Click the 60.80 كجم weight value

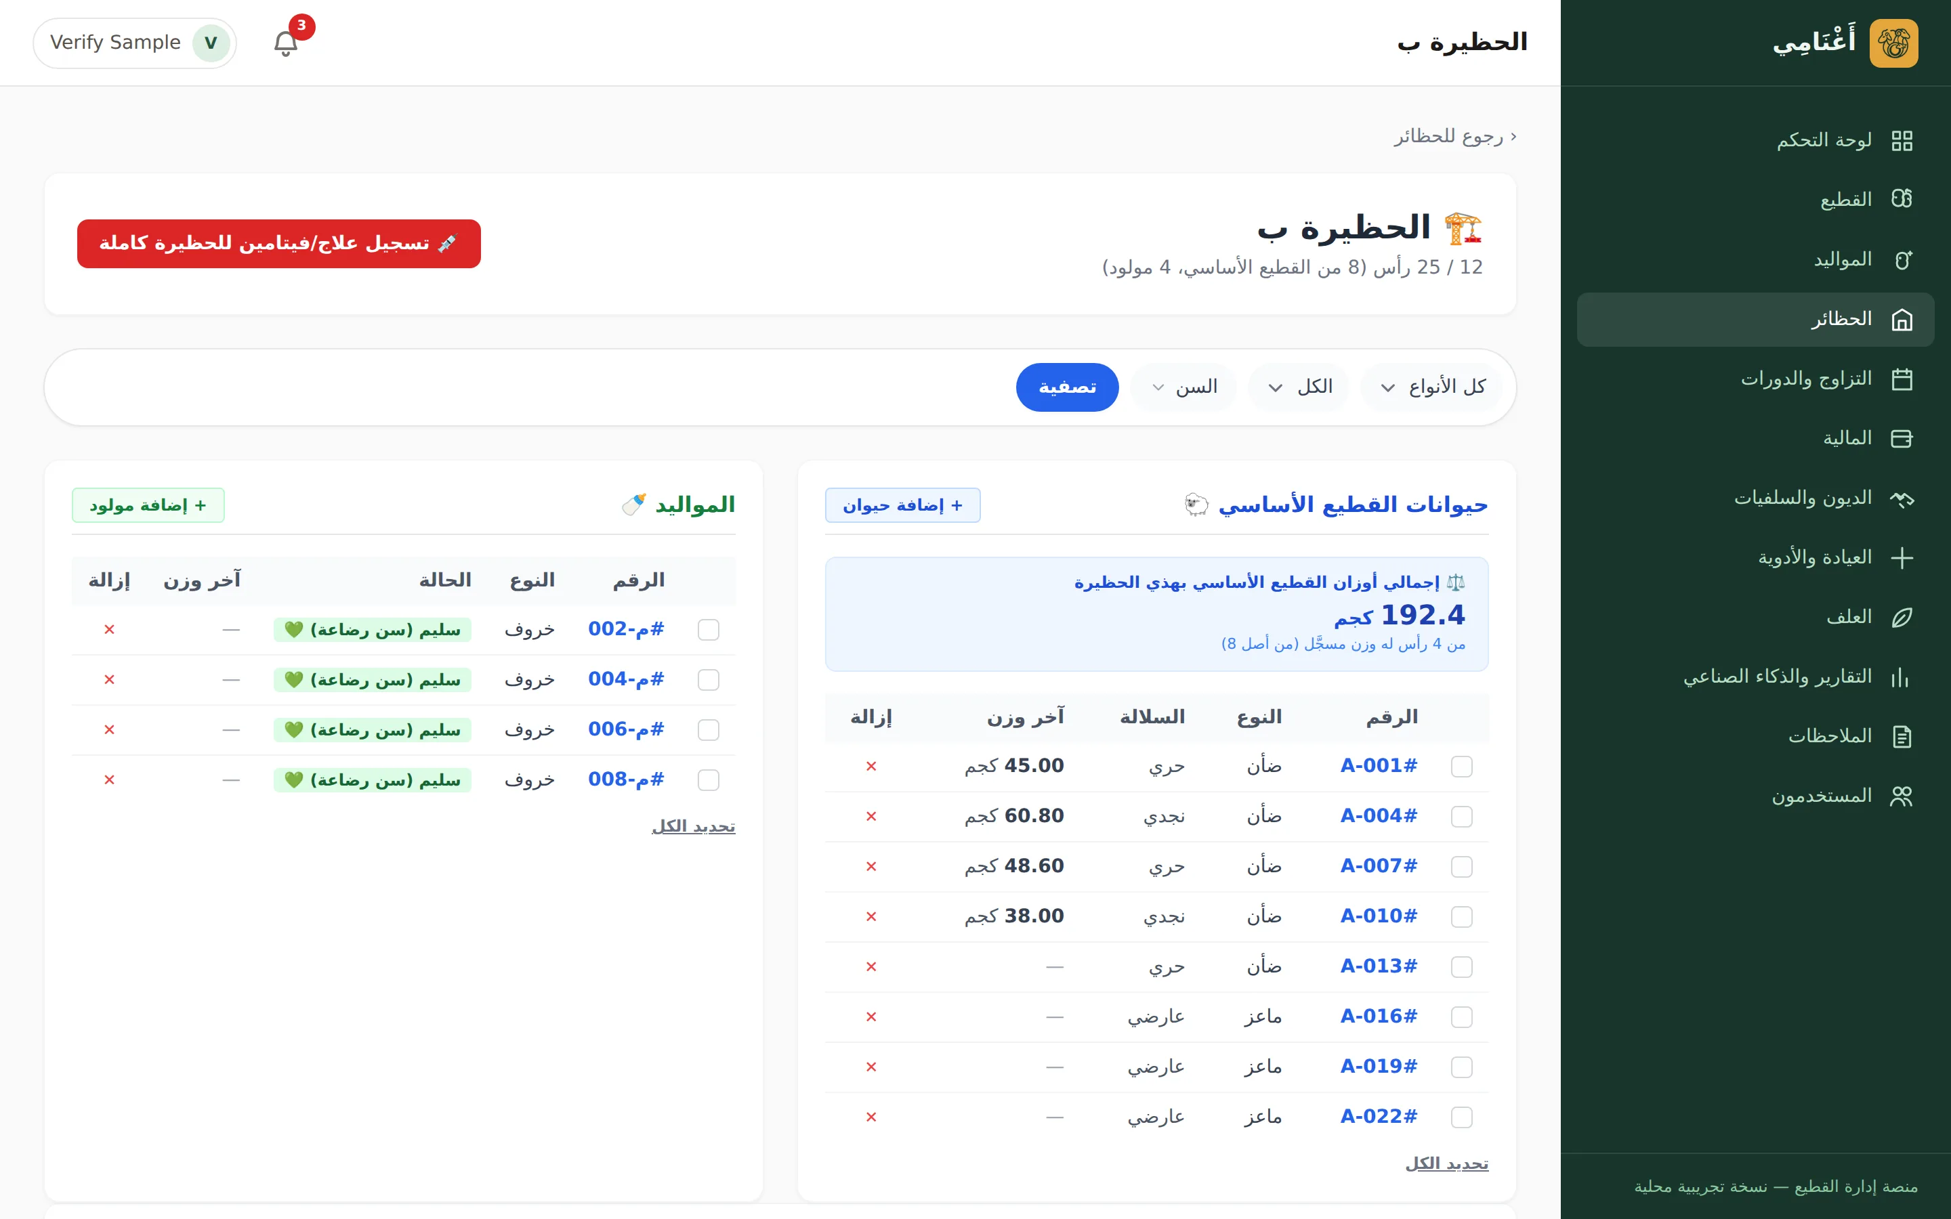tap(1014, 816)
